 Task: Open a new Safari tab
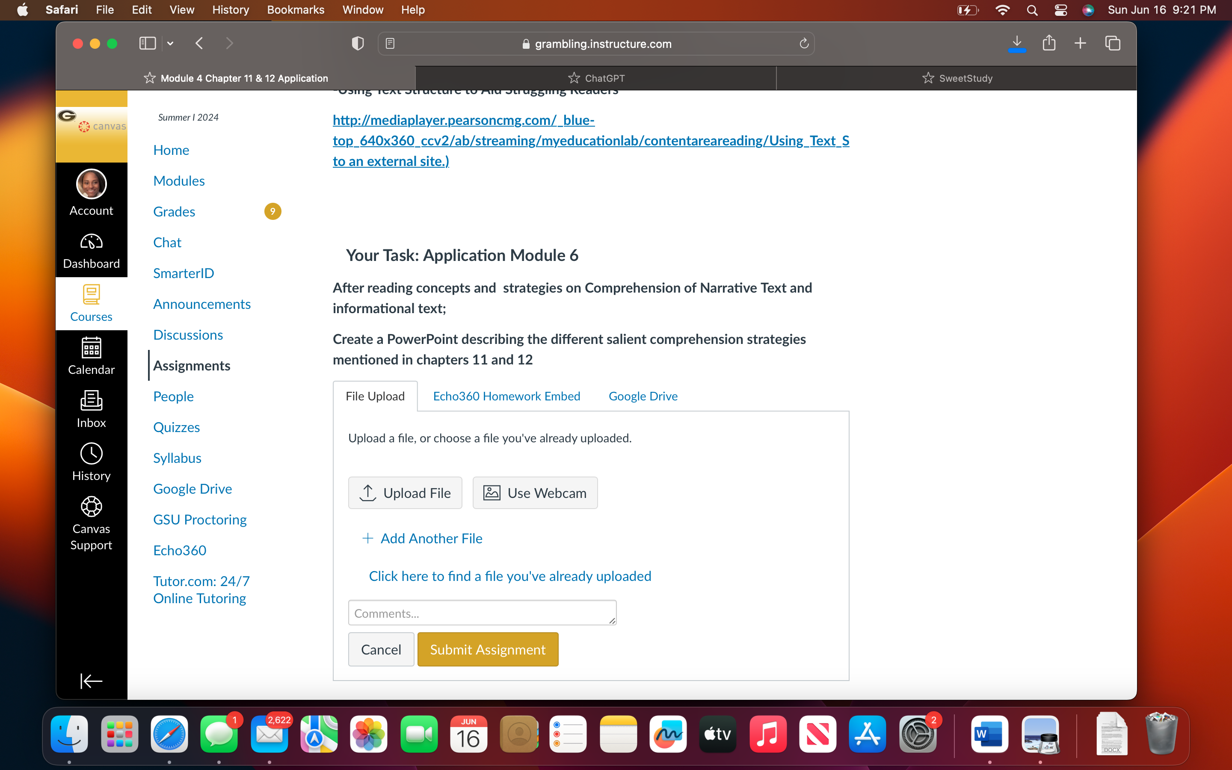(x=1080, y=44)
